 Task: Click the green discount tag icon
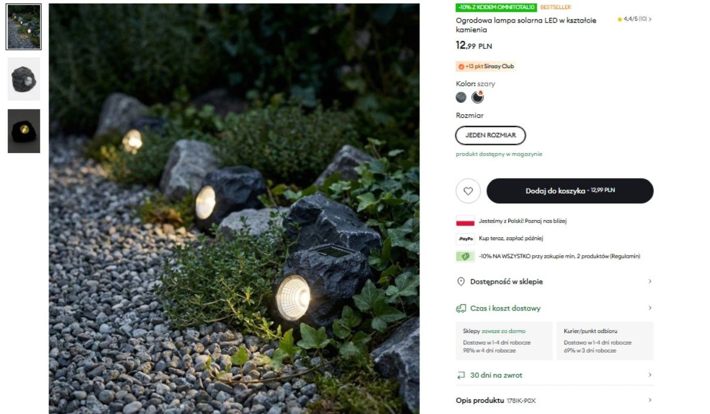click(465, 256)
